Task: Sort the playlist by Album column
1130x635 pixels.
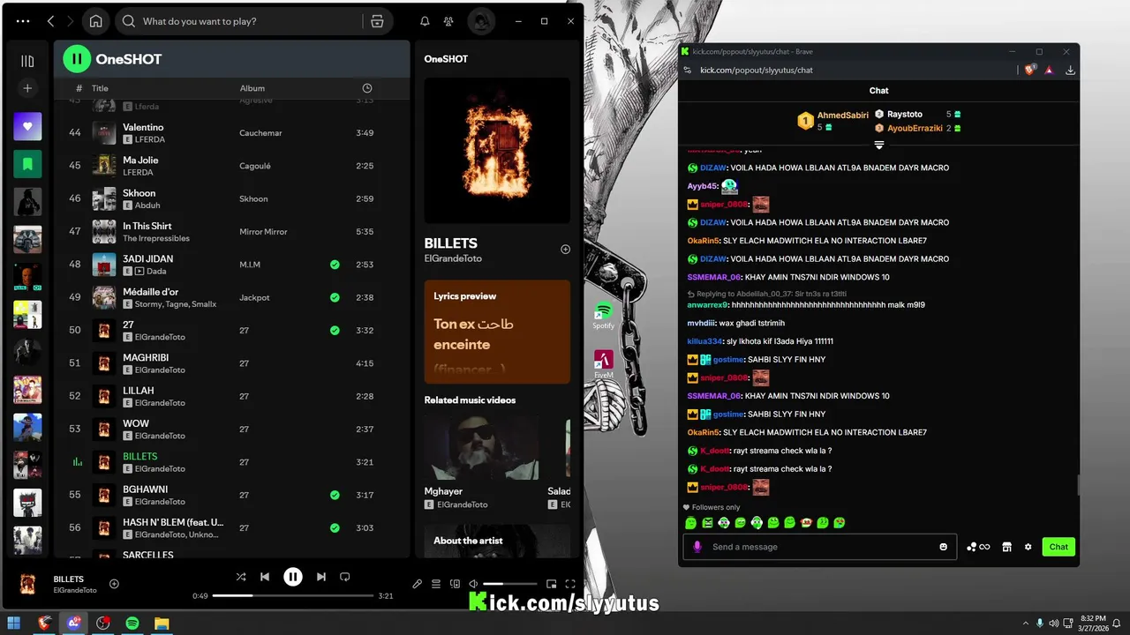Action: (252, 88)
